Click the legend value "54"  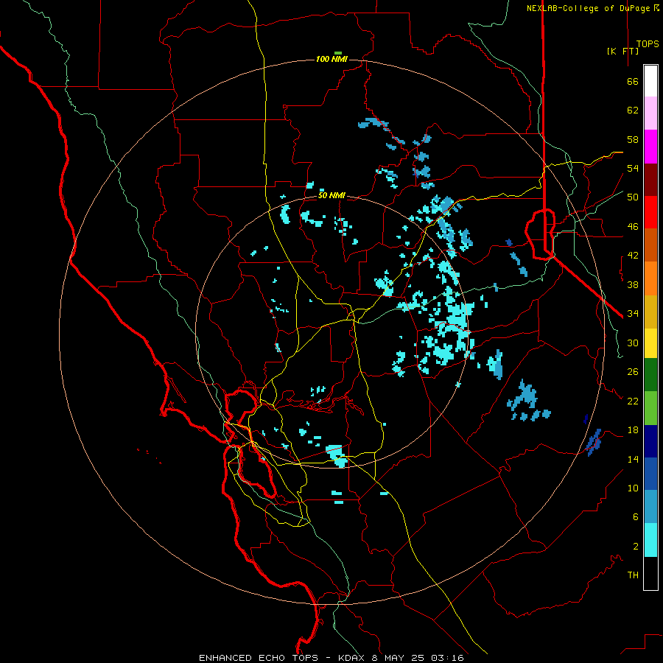pos(633,168)
